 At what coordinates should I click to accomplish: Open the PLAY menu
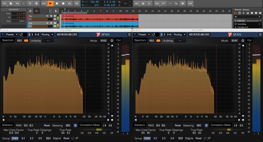(44, 3)
